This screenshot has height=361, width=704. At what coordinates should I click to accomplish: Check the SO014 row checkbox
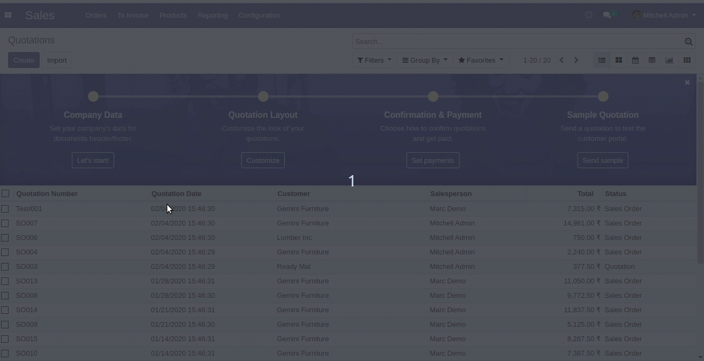click(5, 310)
